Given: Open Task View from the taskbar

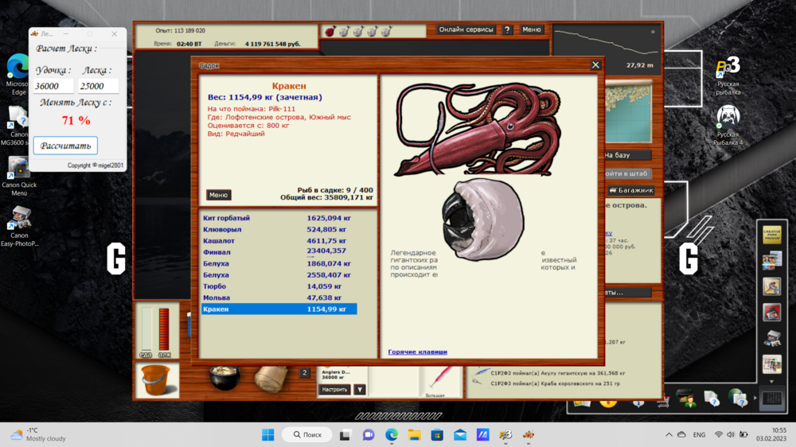Looking at the screenshot, I should coord(345,435).
